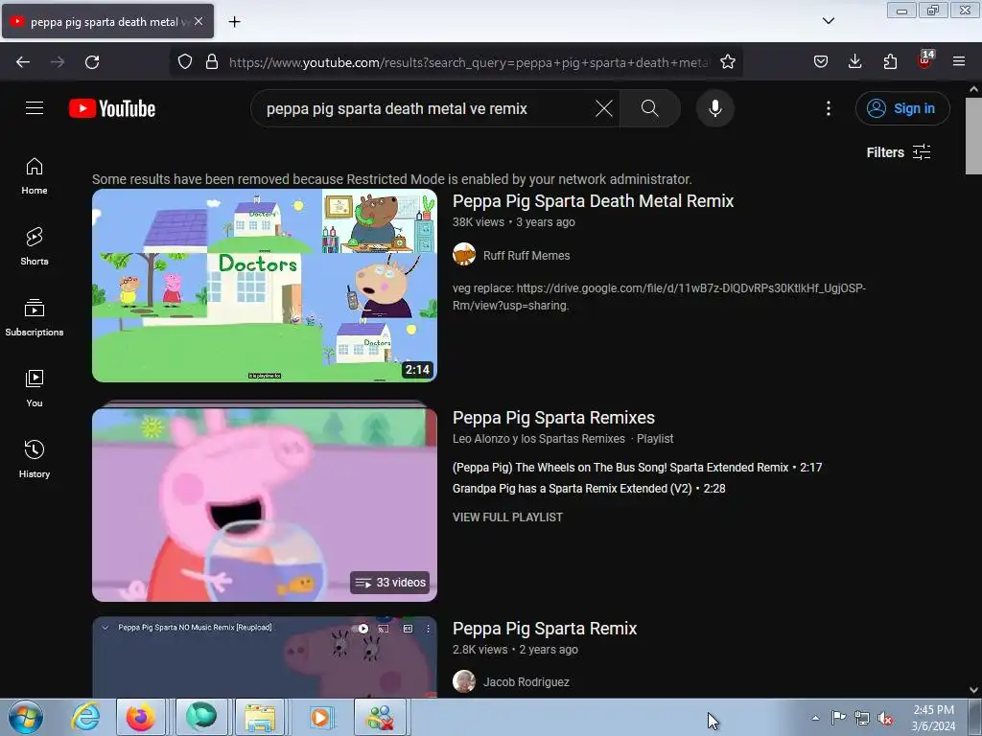Open the extensions puzzle icon
Image resolution: width=982 pixels, height=736 pixels.
tap(890, 62)
